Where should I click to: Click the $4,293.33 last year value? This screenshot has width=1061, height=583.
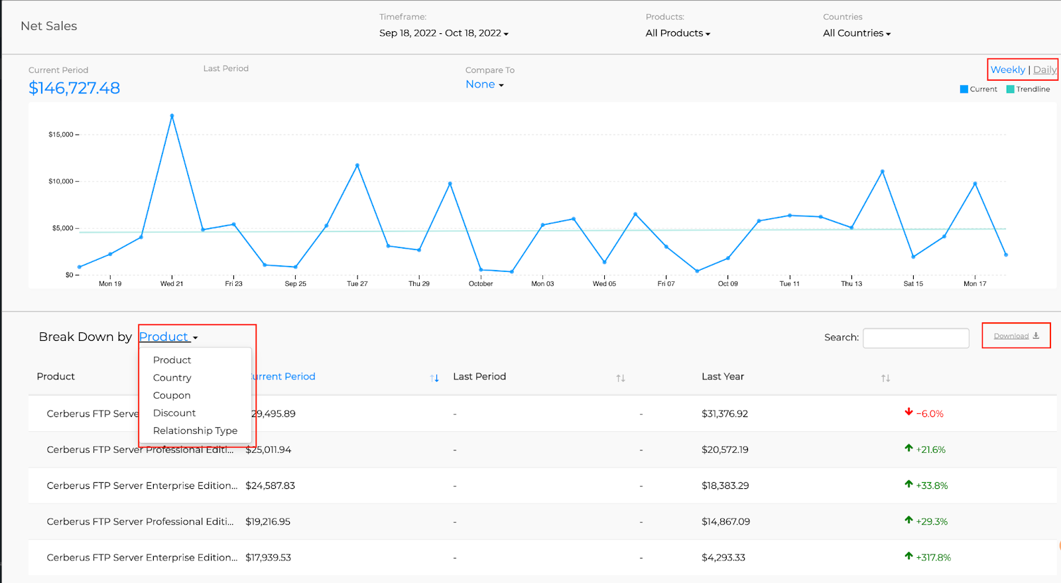tap(723, 558)
